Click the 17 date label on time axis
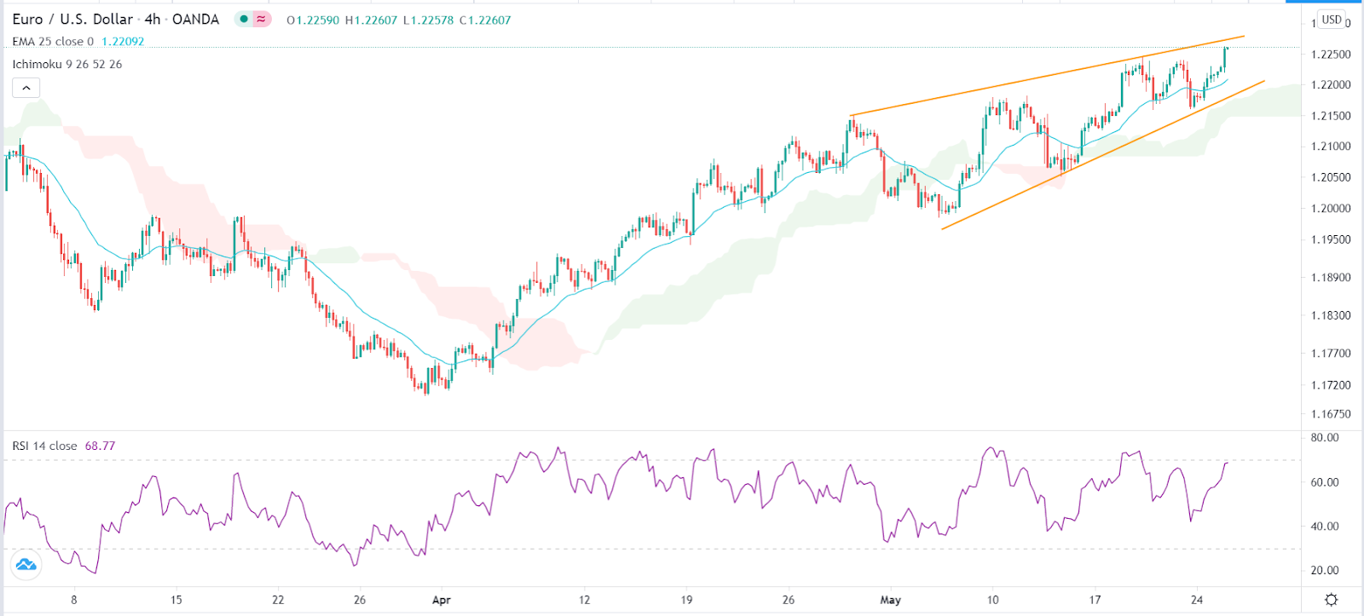Viewport: 1364px width, 616px height. [1095, 600]
